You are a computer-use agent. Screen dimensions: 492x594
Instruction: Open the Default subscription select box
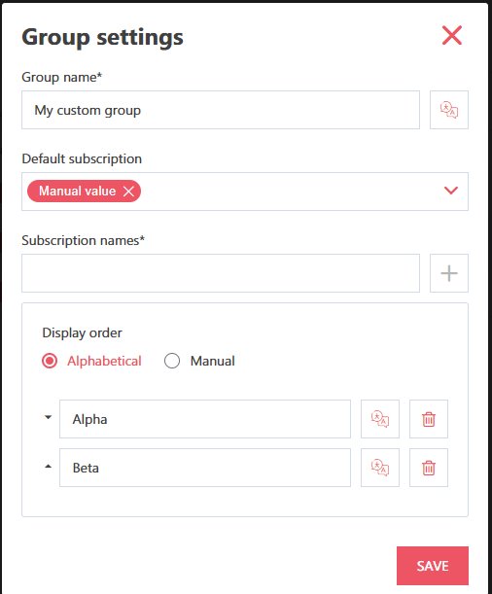(x=245, y=192)
